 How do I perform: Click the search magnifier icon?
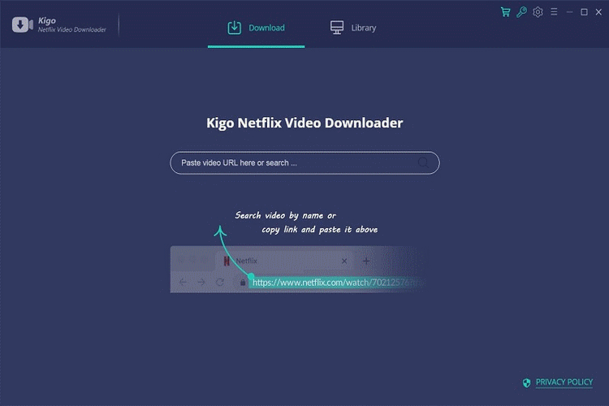(423, 162)
